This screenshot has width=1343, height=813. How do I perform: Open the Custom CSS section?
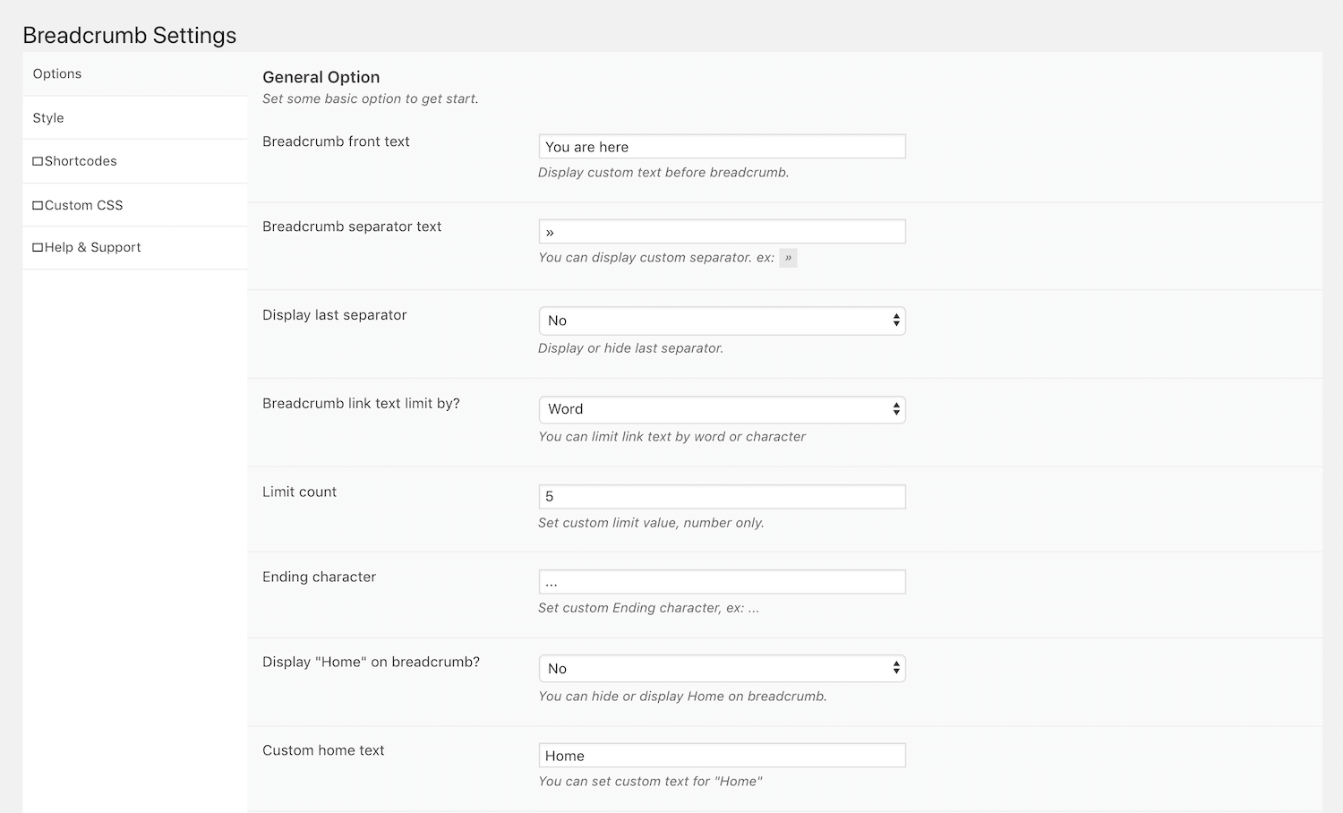point(85,204)
